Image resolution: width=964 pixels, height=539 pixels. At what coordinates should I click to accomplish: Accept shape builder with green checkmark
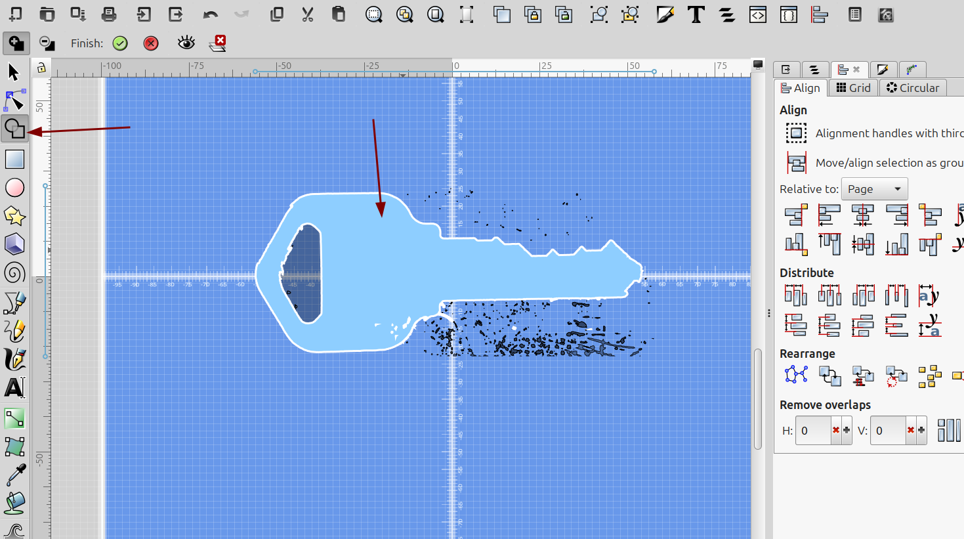click(120, 43)
